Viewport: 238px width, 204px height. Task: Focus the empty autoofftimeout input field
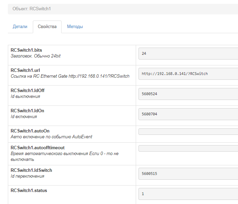pyautogui.click(x=188, y=149)
